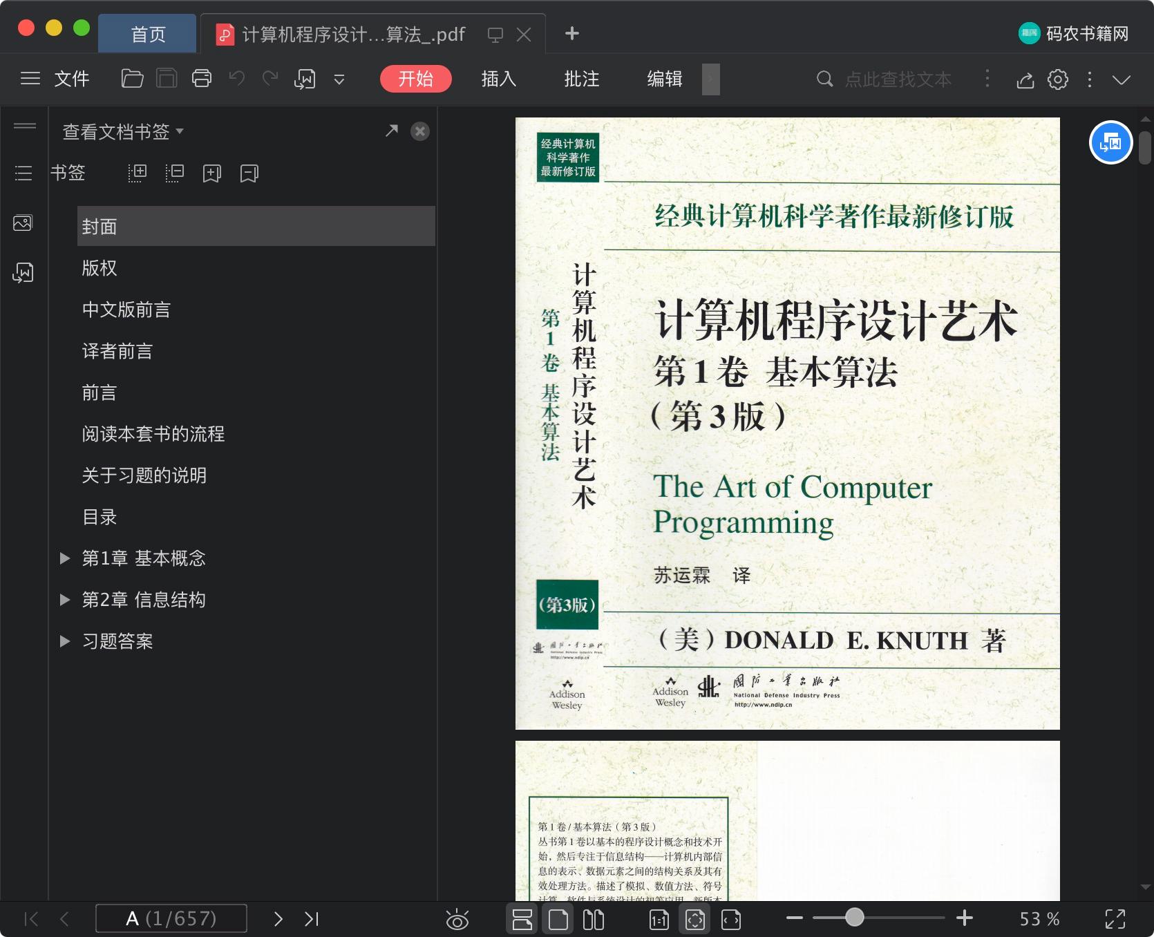The height and width of the screenshot is (937, 1154).
Task: Switch to single page view
Action: 558,920
